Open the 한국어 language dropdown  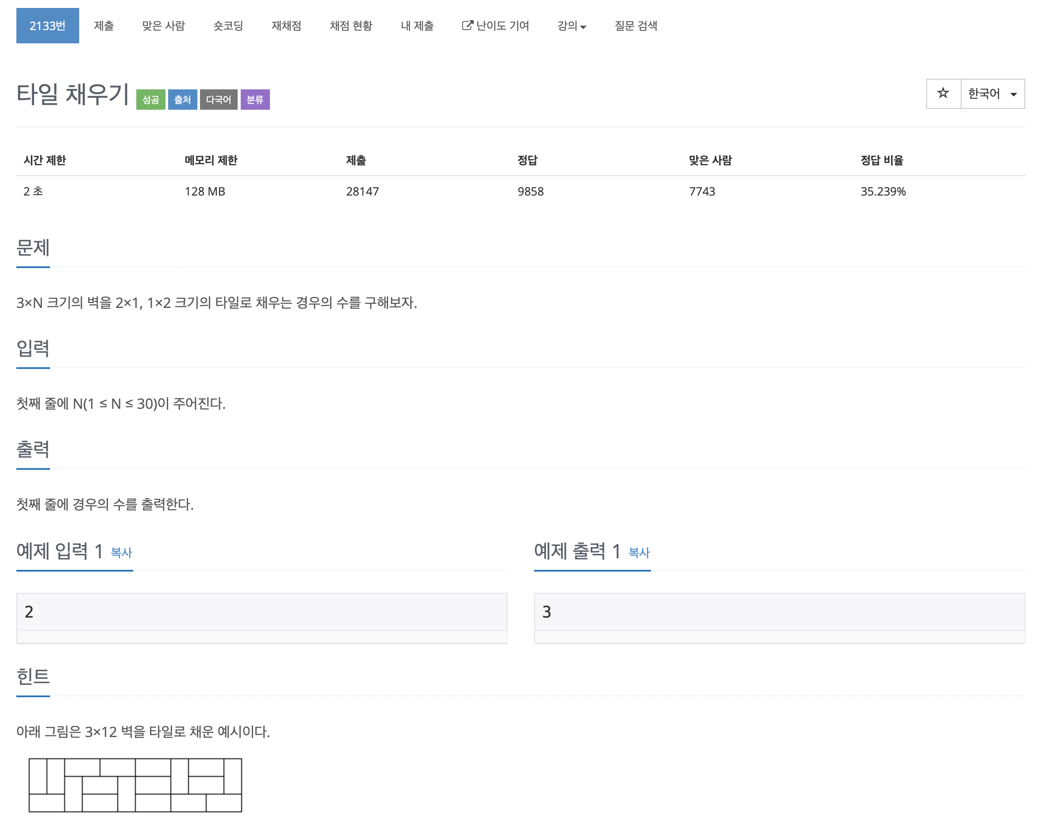(x=993, y=93)
